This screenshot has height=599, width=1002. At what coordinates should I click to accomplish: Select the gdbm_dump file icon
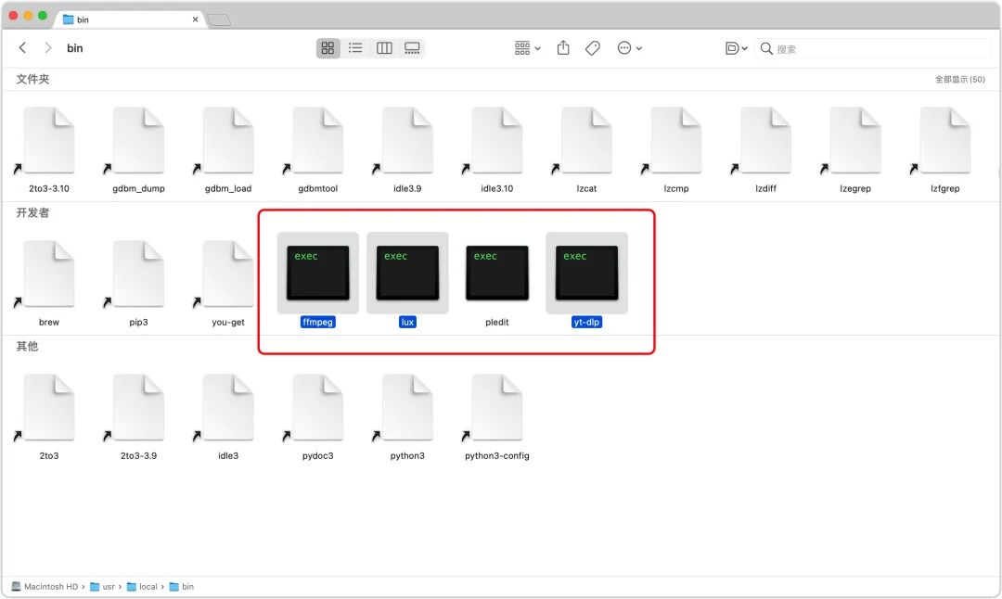pos(138,141)
